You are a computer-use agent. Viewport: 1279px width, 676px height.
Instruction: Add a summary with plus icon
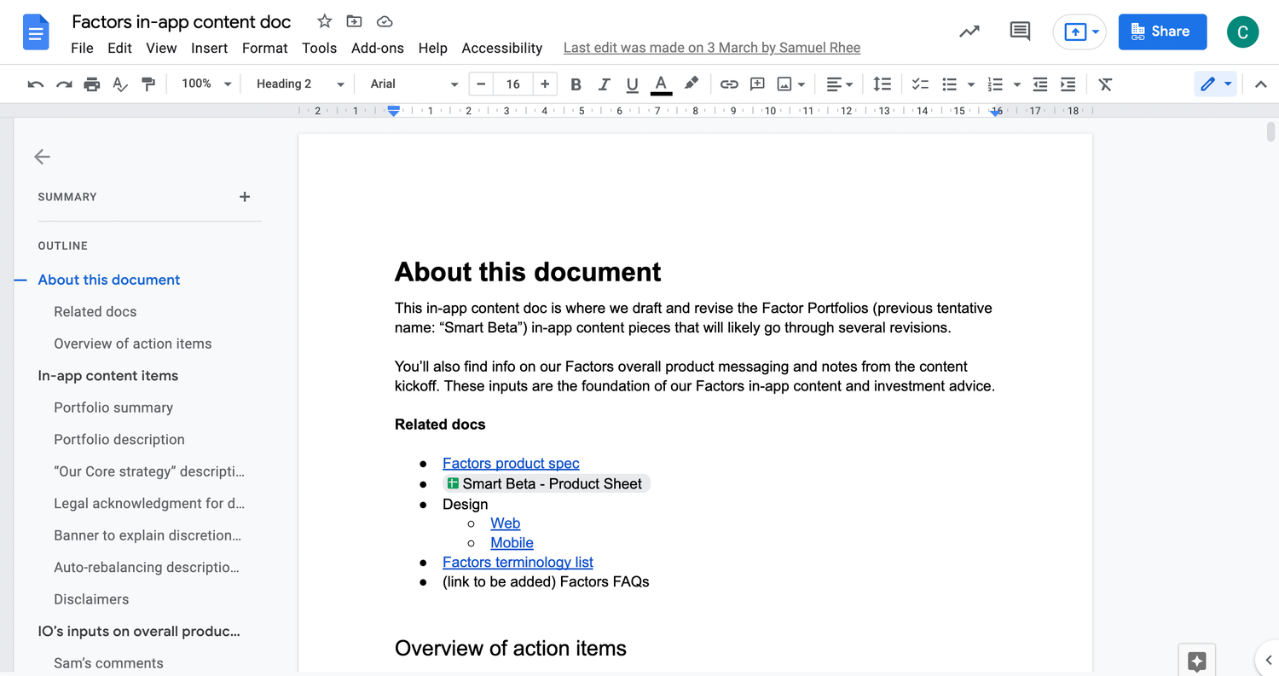pos(245,197)
